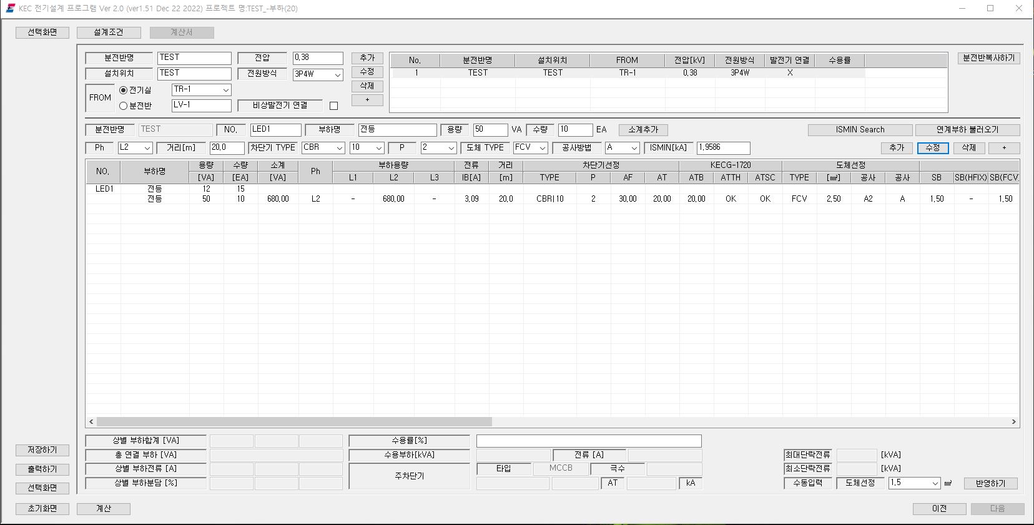Click 추가 button next to 전압 field

(367, 58)
